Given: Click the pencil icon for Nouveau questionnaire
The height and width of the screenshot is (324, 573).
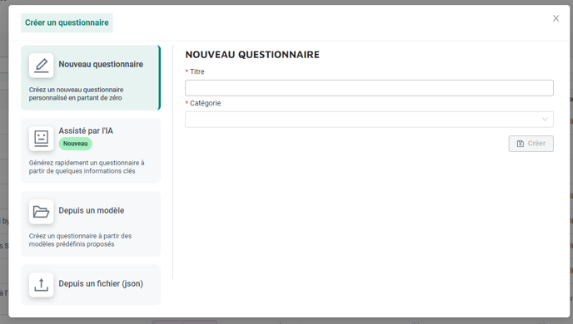Looking at the screenshot, I should coord(42,66).
